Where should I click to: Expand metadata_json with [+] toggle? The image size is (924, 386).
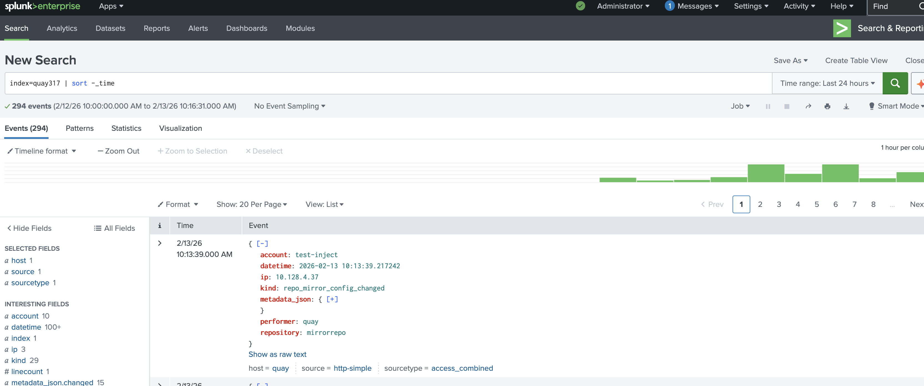(332, 299)
